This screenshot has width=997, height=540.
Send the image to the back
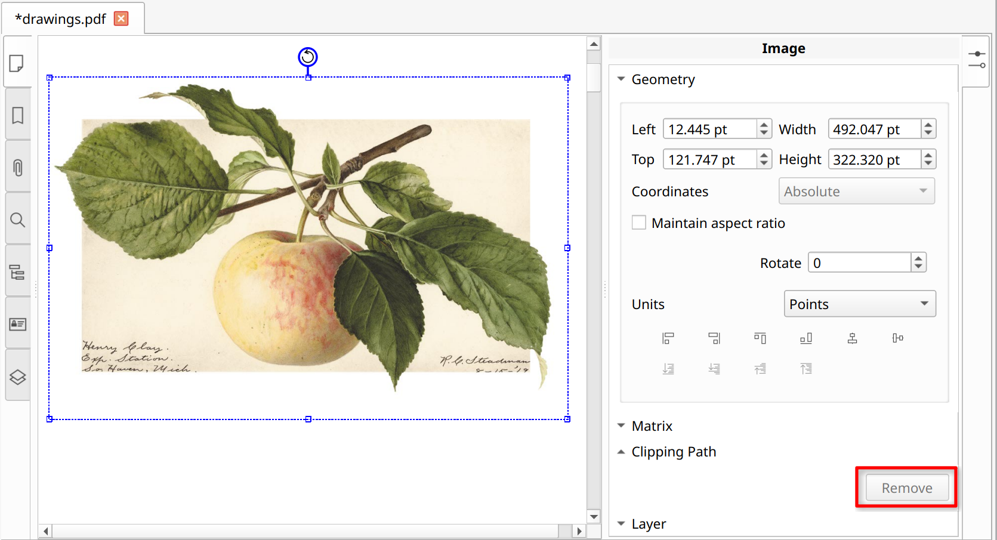(668, 369)
